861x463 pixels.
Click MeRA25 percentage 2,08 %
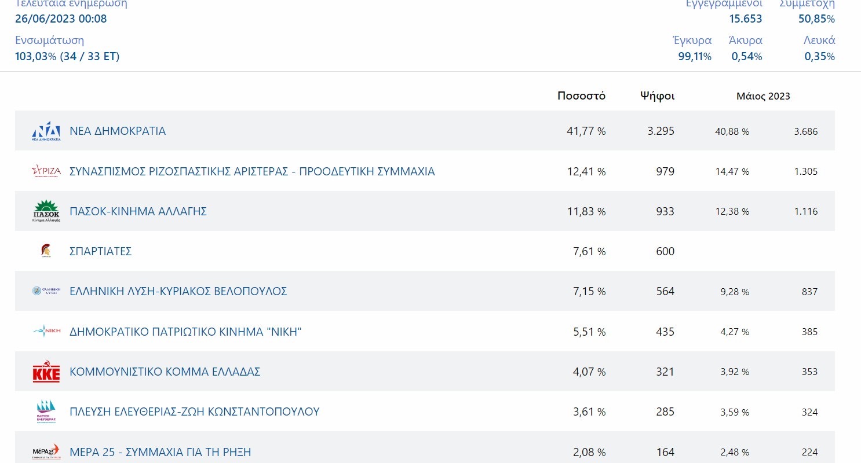[x=589, y=451]
